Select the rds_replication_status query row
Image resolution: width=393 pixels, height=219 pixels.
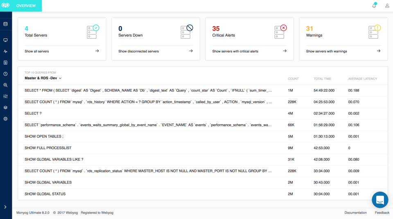203,171
